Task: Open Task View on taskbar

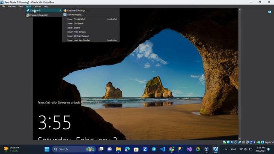Action: click(101, 149)
